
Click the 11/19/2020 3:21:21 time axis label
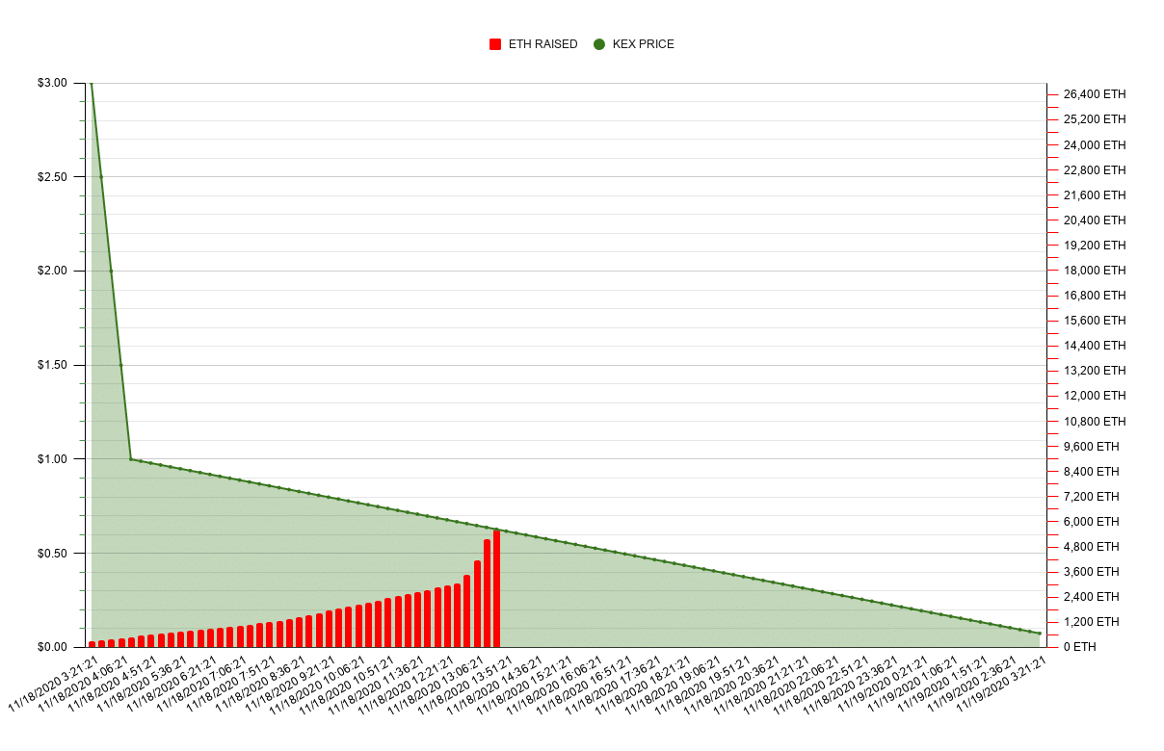click(1001, 686)
